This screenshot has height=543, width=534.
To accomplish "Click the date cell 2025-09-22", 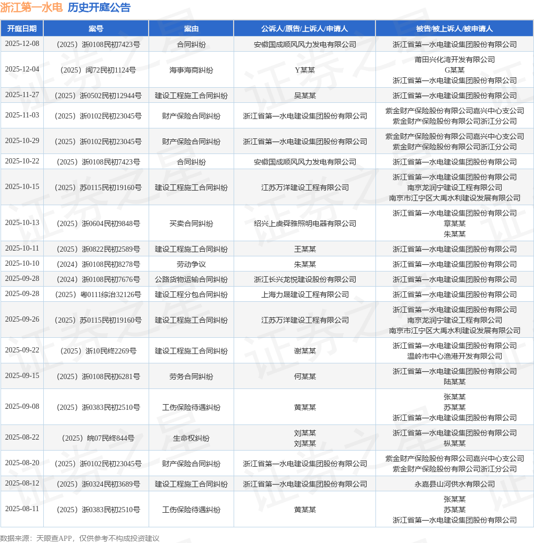I will pyautogui.click(x=22, y=350).
